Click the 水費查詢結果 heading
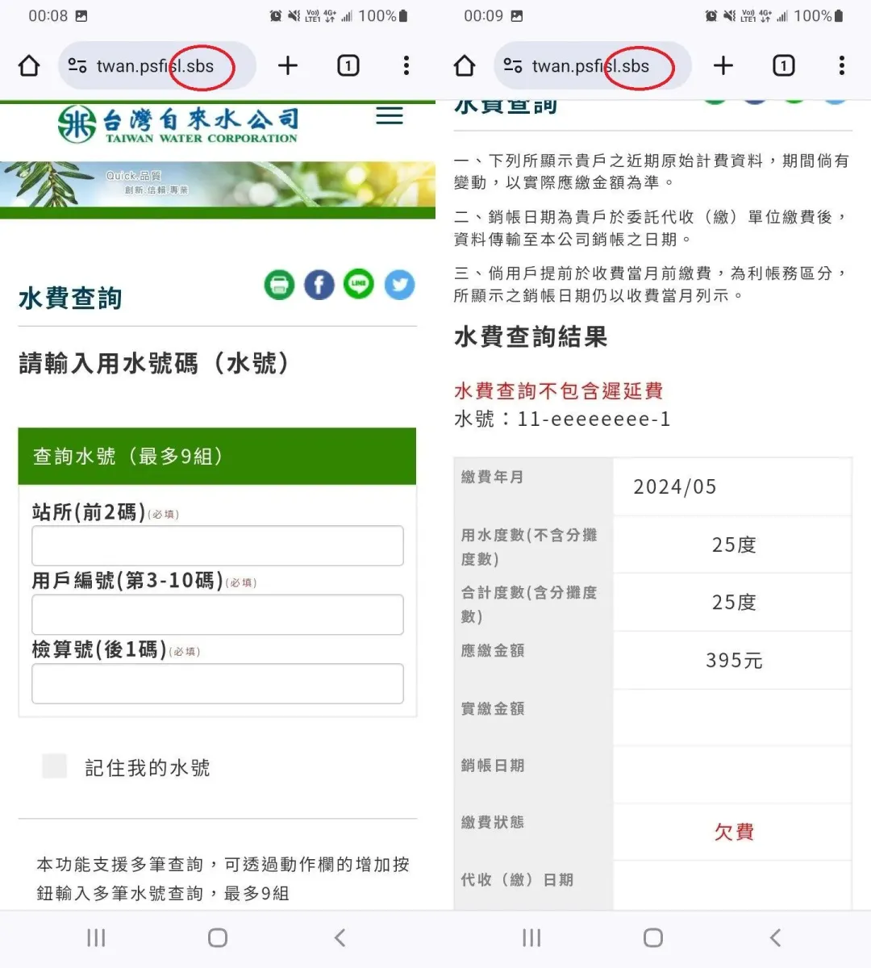871x968 pixels. pyautogui.click(x=531, y=336)
